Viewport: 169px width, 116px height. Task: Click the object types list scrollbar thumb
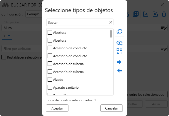point(111,34)
